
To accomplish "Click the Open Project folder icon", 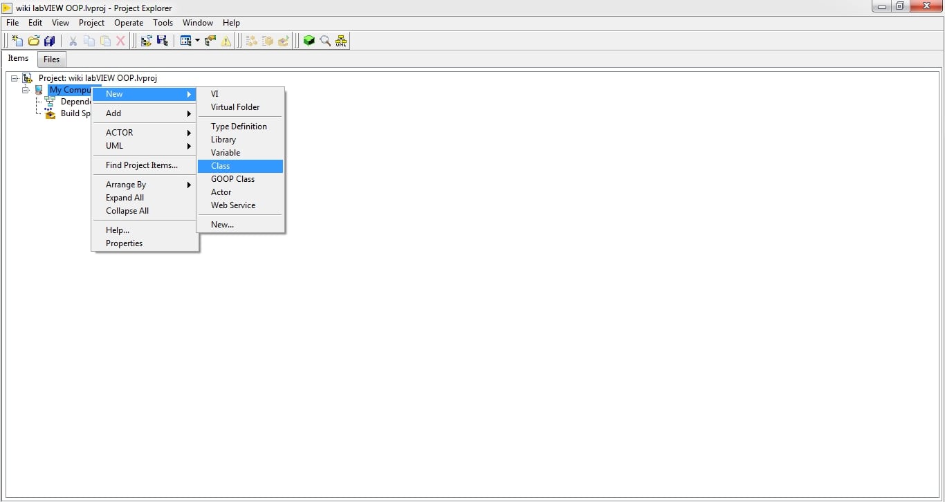I will point(33,41).
